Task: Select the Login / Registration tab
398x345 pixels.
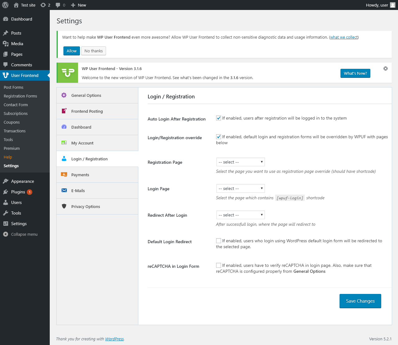Action: [97, 159]
